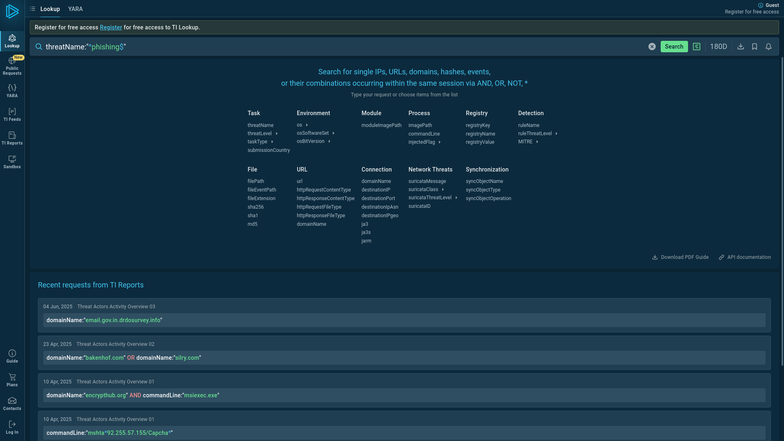Clear the search query with X icon

[652, 47]
